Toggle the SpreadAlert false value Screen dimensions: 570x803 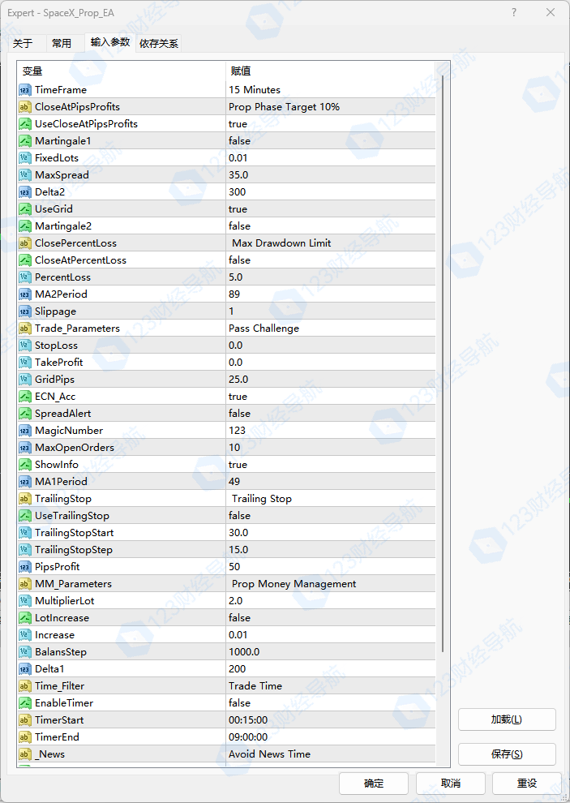(330, 414)
